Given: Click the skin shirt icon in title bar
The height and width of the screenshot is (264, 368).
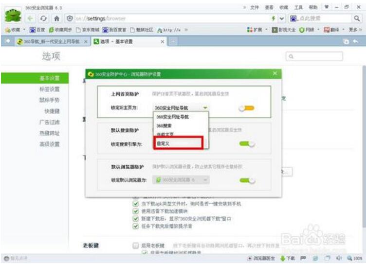Looking at the screenshot, I should point(327,7).
